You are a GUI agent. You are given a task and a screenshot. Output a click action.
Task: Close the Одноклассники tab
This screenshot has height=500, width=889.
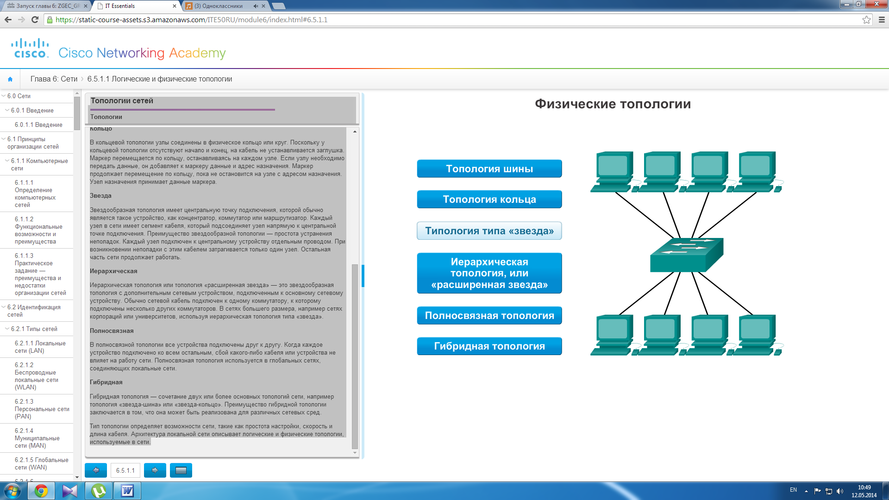(263, 6)
